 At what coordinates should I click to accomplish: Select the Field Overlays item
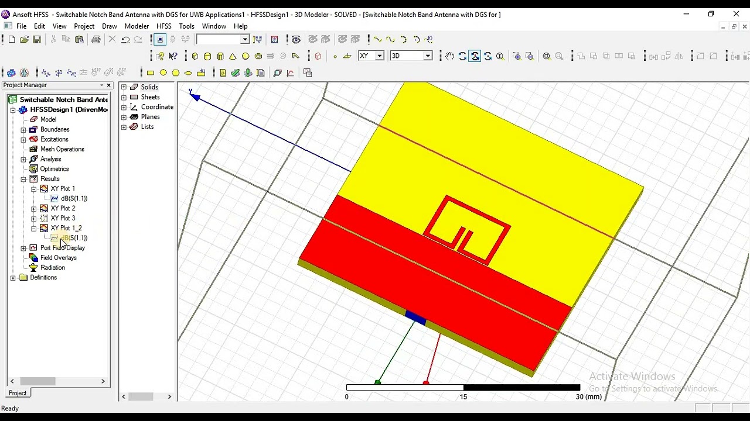pyautogui.click(x=58, y=258)
